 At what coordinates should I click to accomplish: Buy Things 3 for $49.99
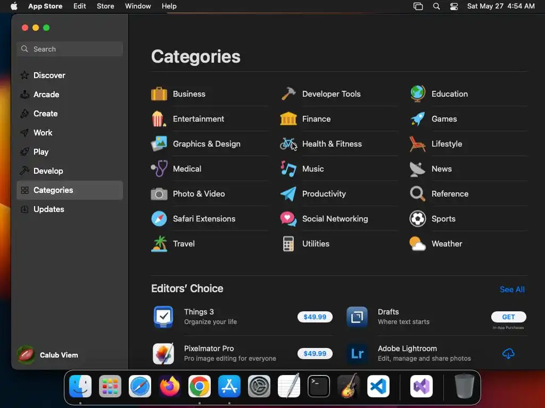click(x=315, y=317)
